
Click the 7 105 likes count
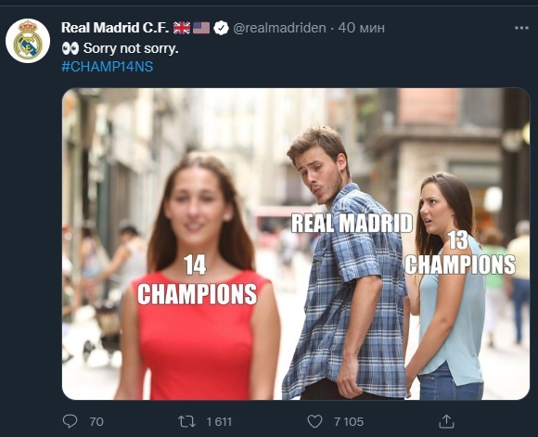pos(349,421)
